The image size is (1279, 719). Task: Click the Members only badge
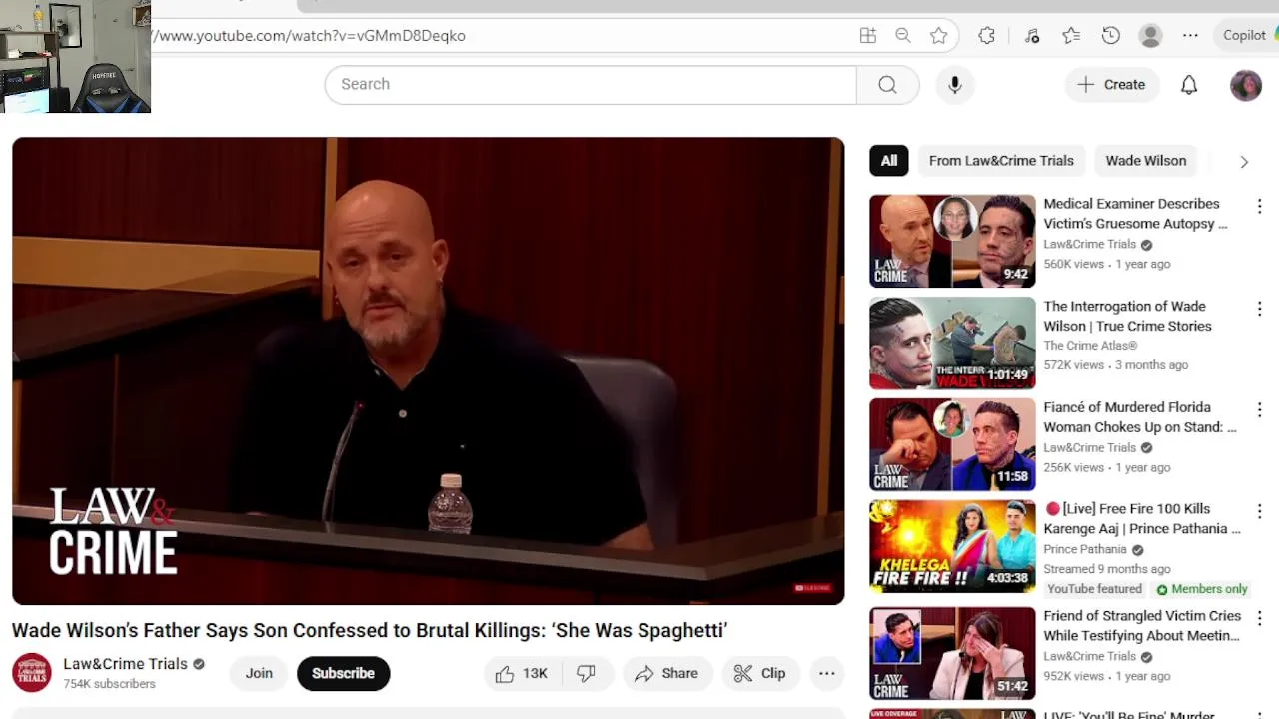1202,589
